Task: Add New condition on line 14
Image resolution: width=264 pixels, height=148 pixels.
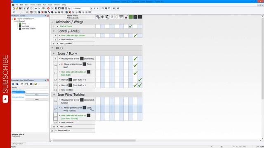Action: point(67,90)
